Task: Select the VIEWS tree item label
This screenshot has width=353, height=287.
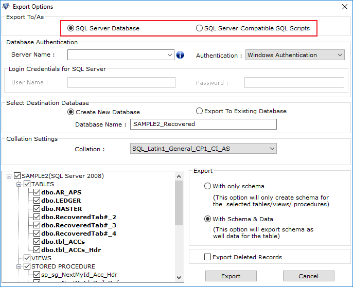Action: click(x=41, y=258)
